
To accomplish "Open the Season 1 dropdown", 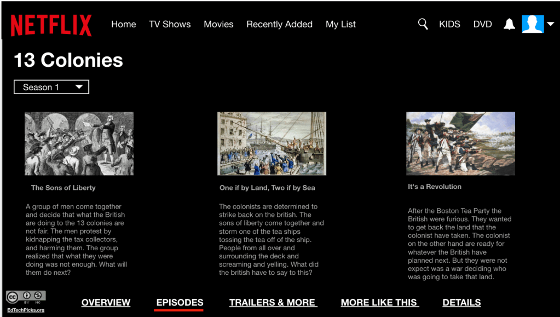I will pyautogui.click(x=51, y=87).
